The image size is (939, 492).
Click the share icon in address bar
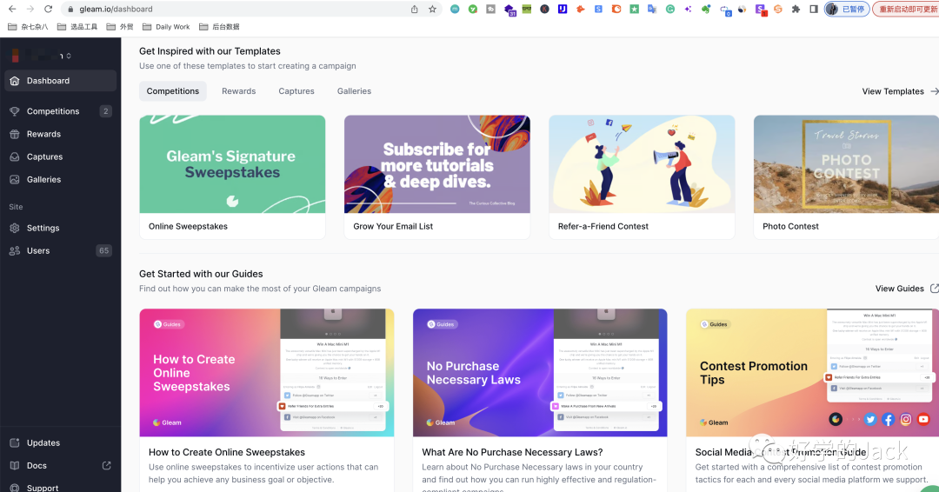[415, 9]
